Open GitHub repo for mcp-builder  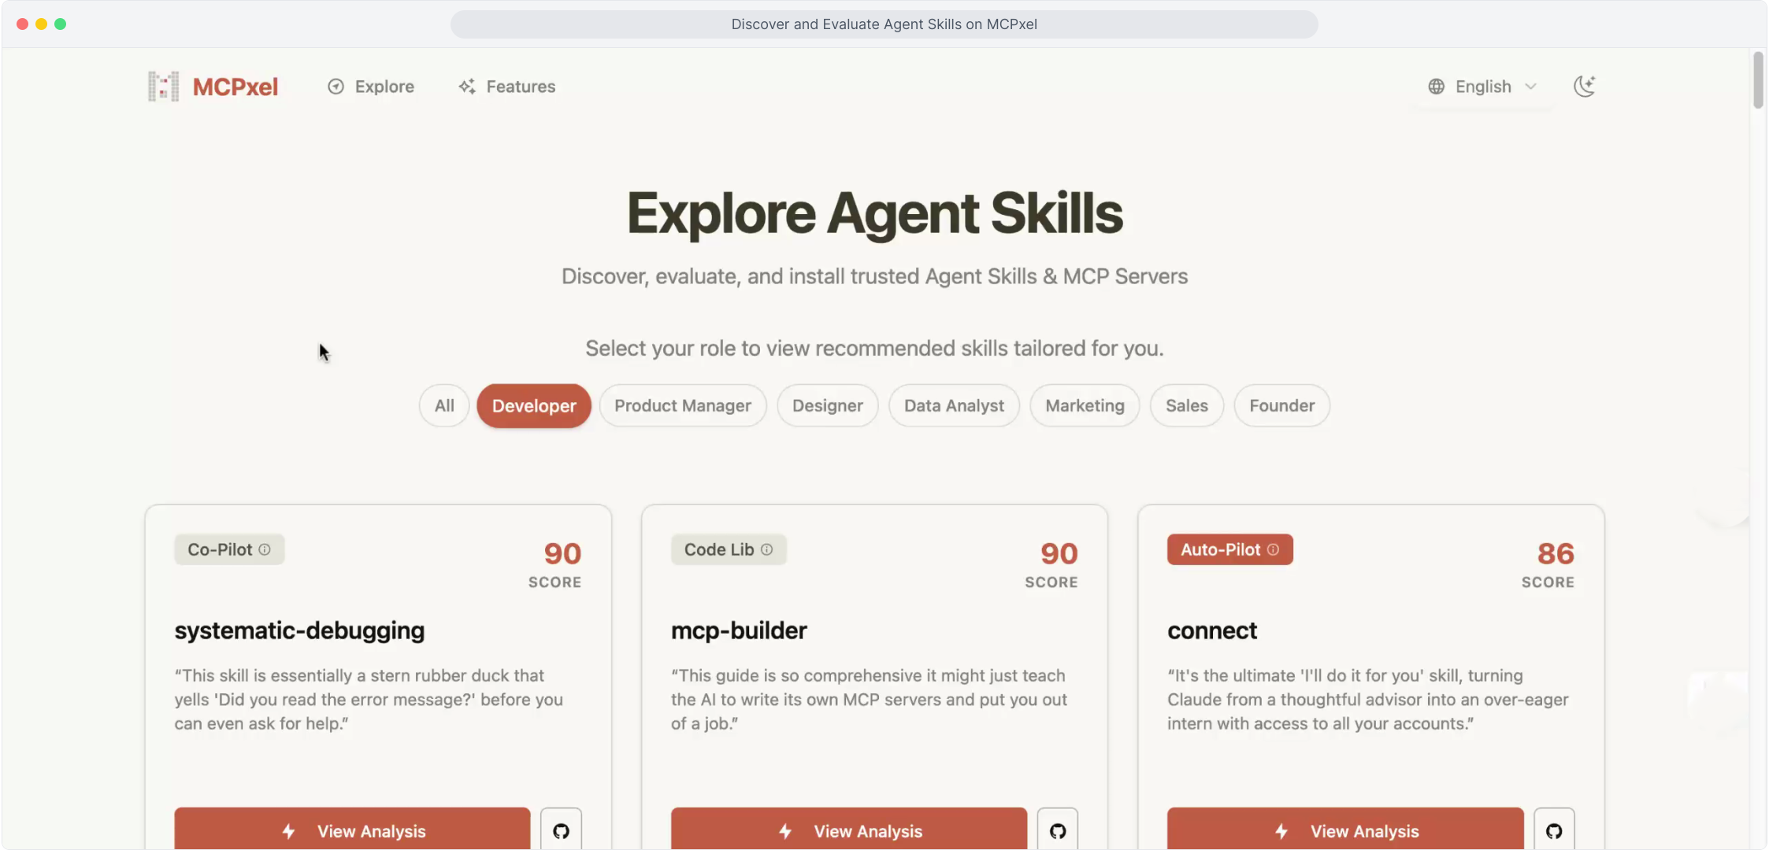1057,830
